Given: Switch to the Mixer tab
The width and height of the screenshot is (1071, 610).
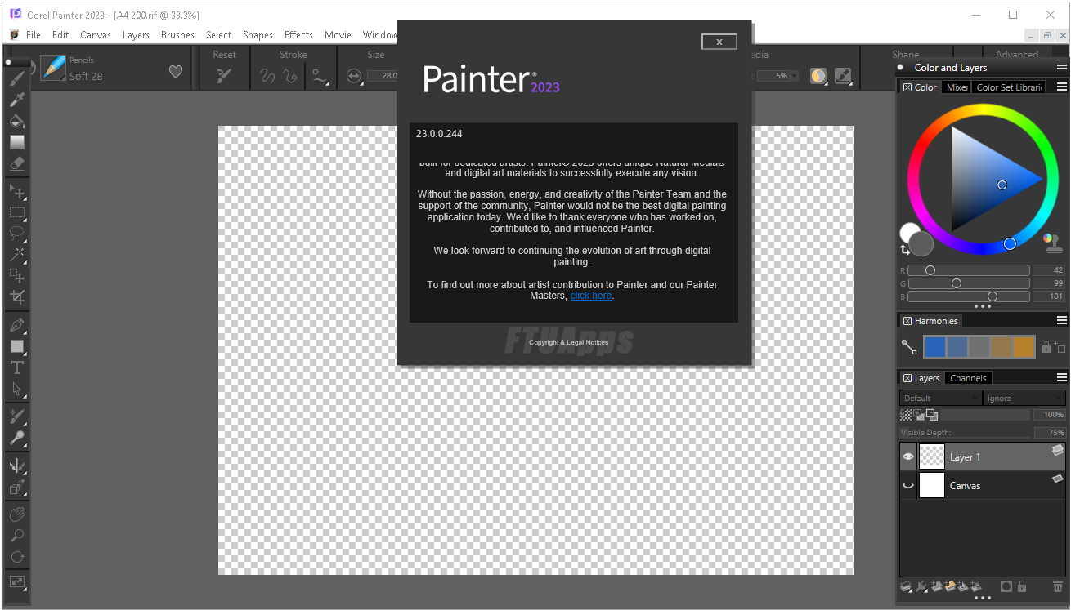Looking at the screenshot, I should [x=957, y=87].
